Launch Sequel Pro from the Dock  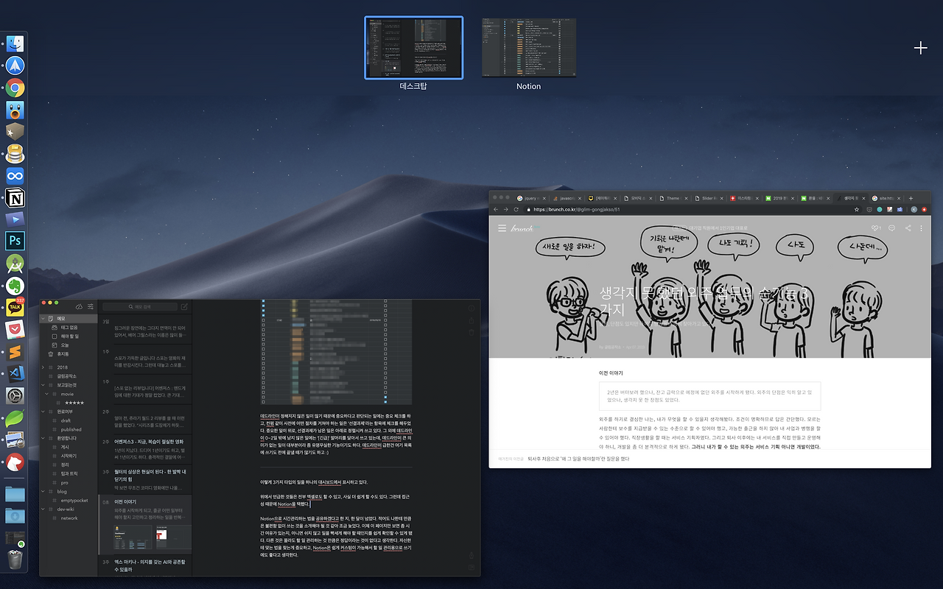pos(15,154)
